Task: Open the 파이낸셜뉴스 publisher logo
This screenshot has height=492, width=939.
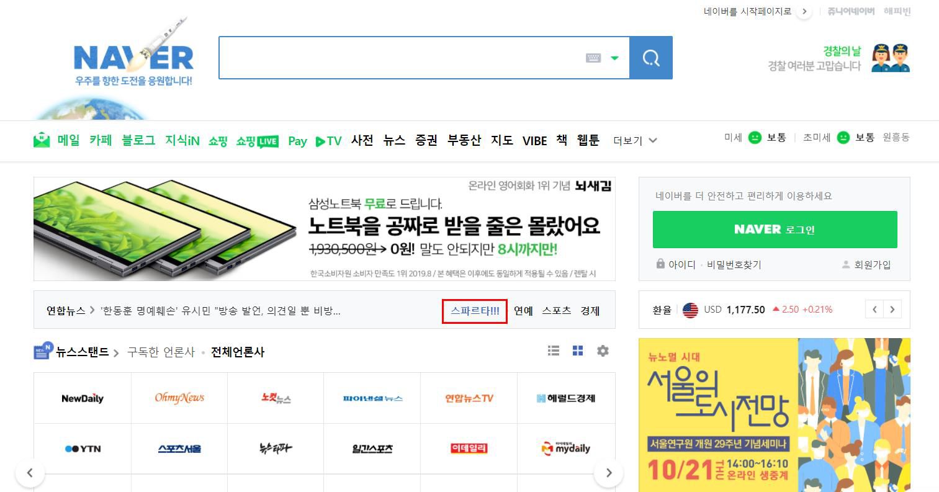Action: 373,398
